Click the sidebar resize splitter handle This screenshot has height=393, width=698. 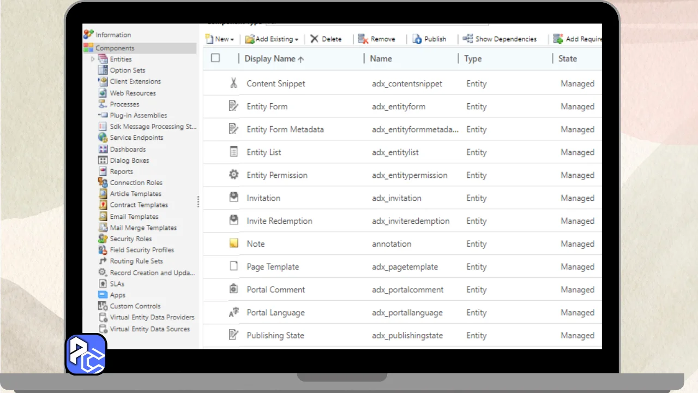[198, 201]
